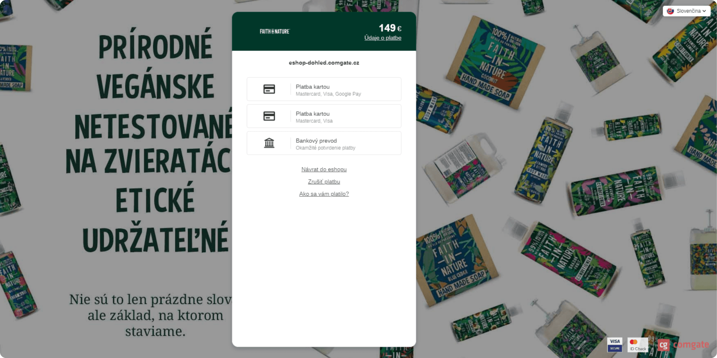The width and height of the screenshot is (717, 358).
Task: Select Platba kartou with Google Pay
Action: tap(324, 89)
